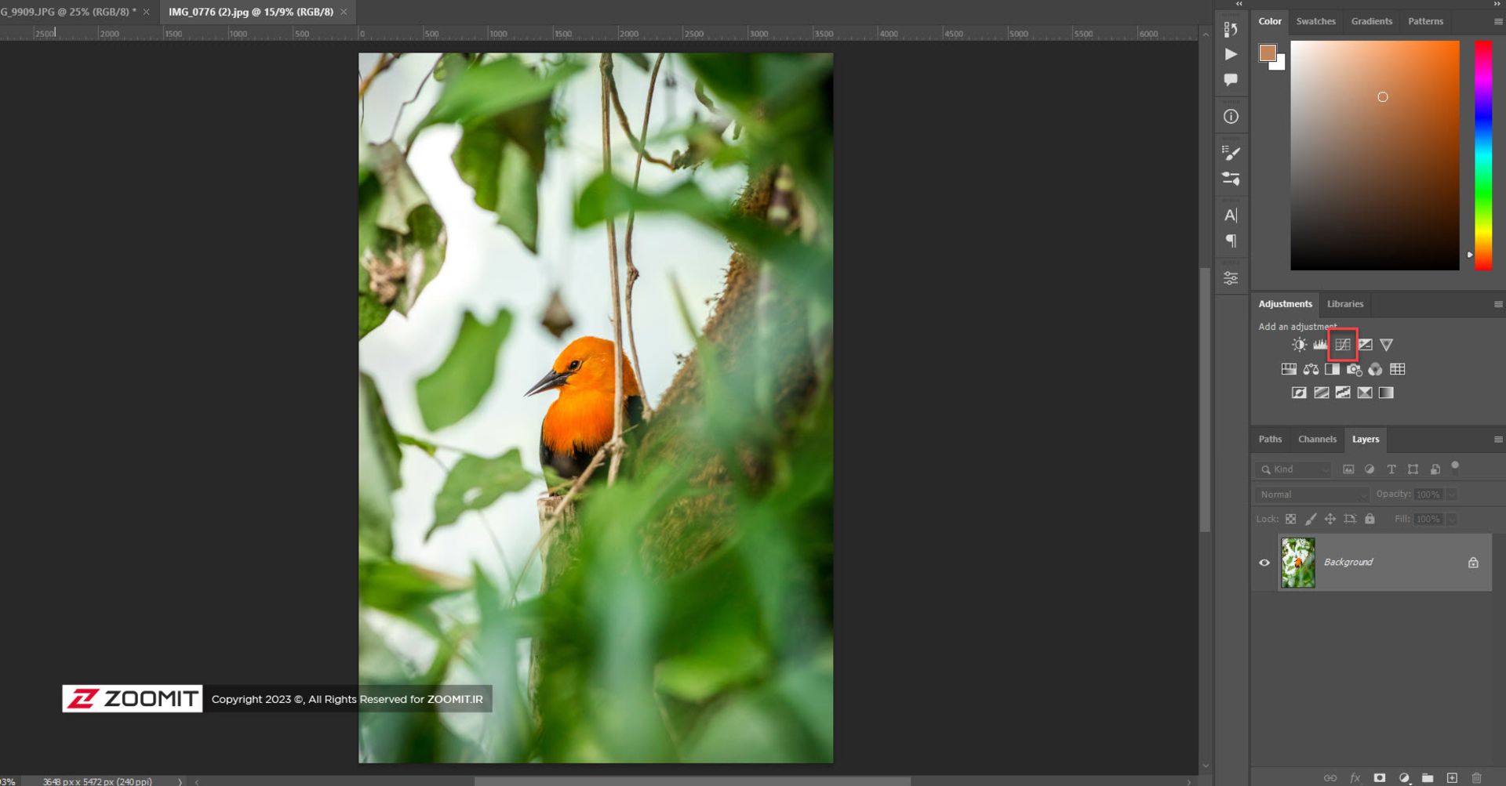The height and width of the screenshot is (786, 1506).
Task: Switch to the Channels tab
Action: point(1317,440)
